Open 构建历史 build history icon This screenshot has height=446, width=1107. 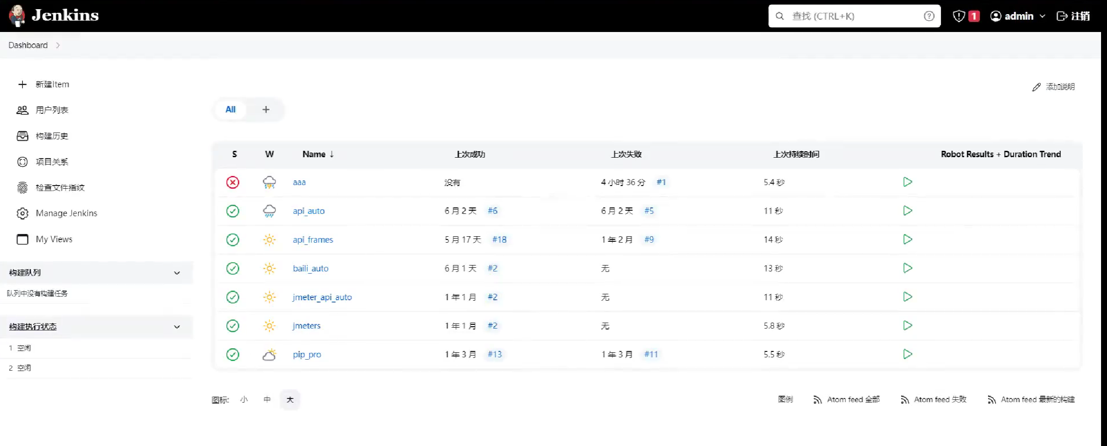point(22,136)
